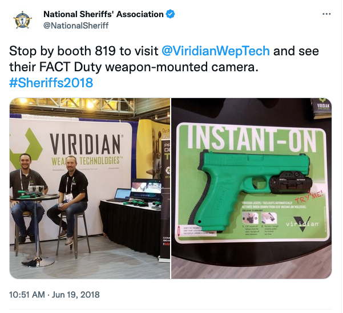The height and width of the screenshot is (313, 343).
Task: Click the TRY ME! label on mat
Action: 309,196
